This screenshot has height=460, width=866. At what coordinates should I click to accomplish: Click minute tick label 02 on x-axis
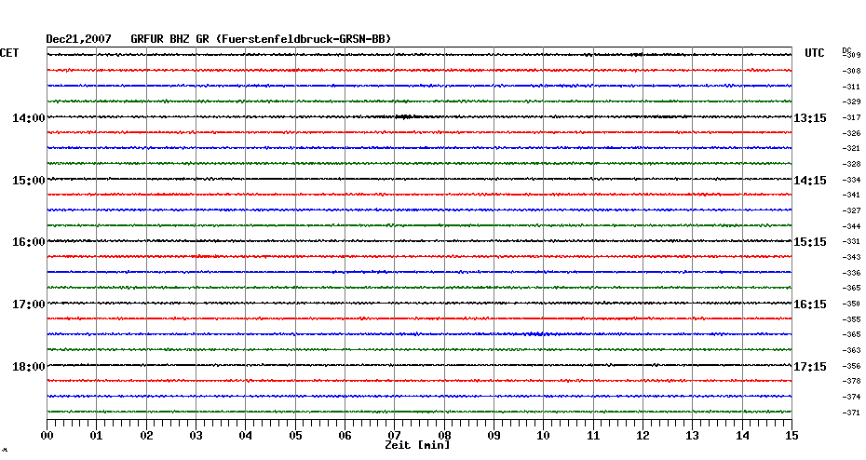[x=146, y=435]
